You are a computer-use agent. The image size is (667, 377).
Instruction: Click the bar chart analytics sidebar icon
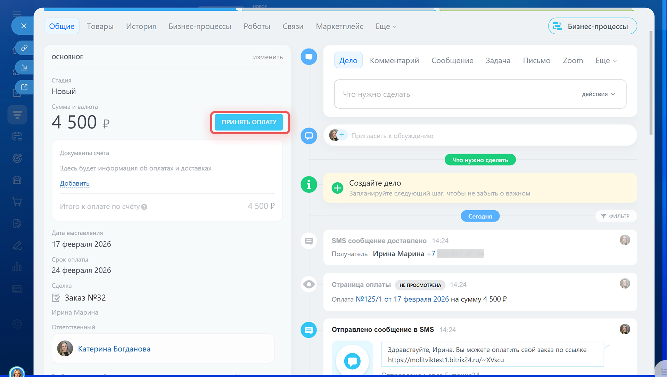pyautogui.click(x=17, y=267)
